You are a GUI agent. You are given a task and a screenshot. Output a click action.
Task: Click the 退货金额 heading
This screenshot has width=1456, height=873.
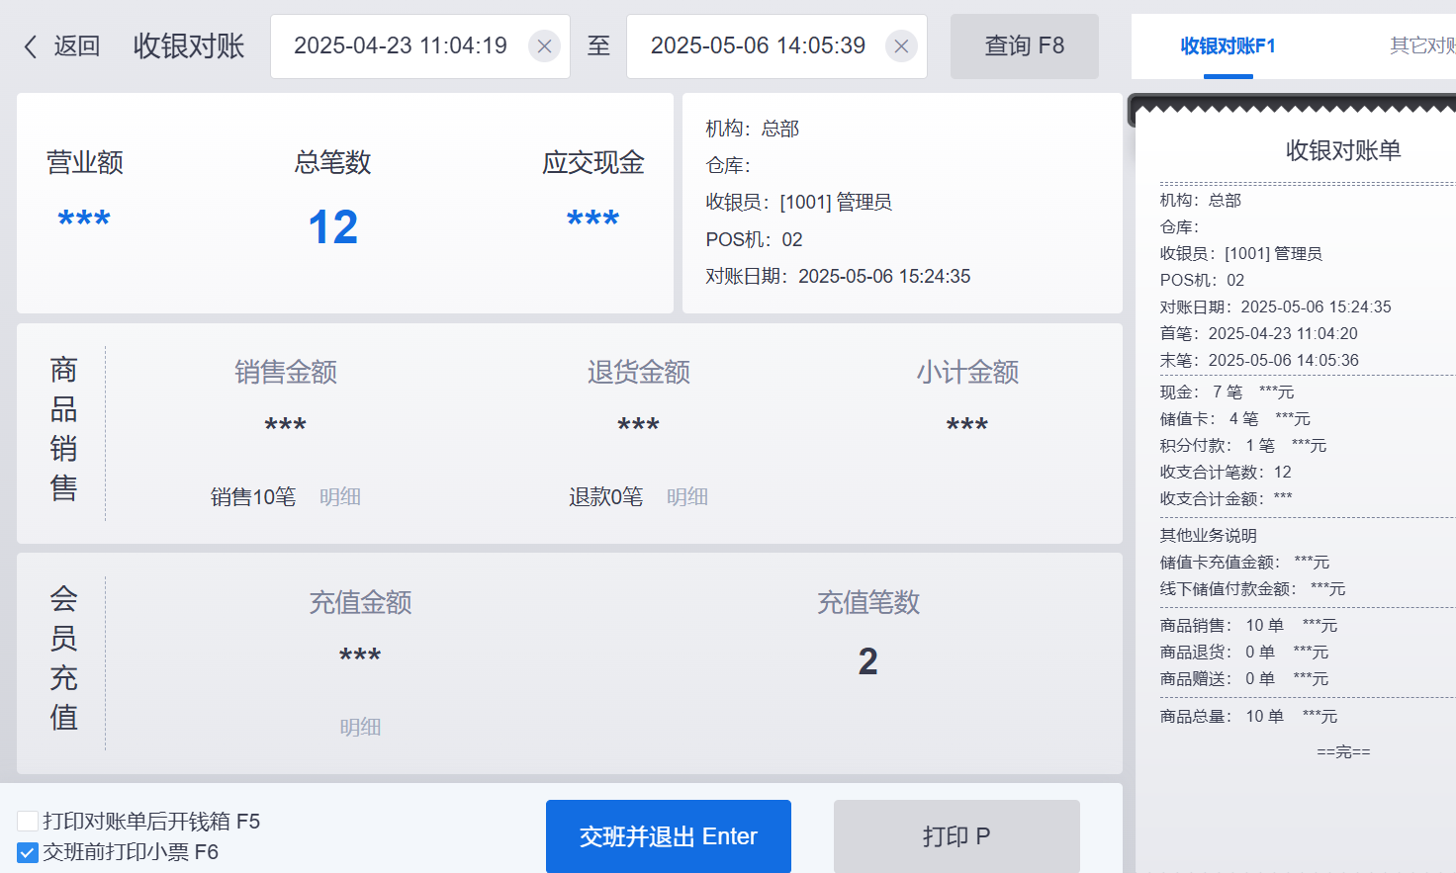click(x=639, y=372)
